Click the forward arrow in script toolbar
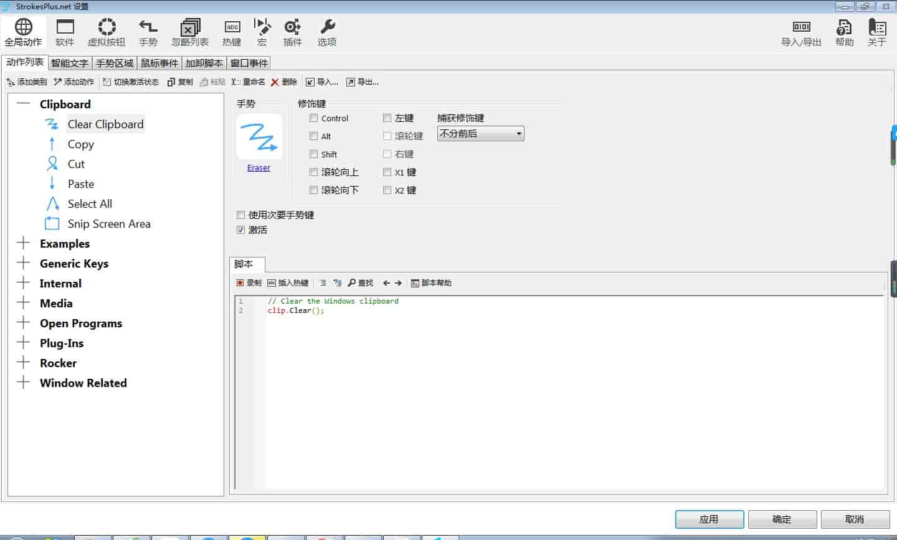 (399, 283)
